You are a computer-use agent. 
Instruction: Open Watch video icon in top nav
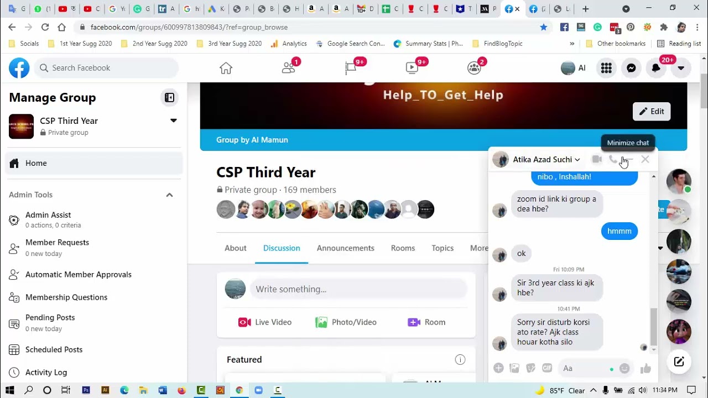tap(412, 68)
